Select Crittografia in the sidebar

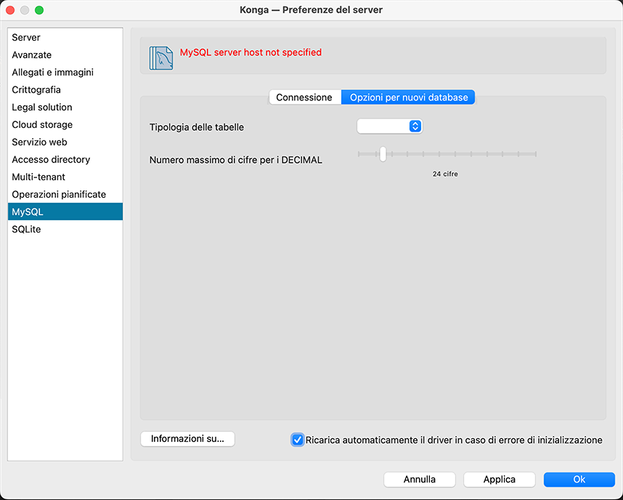[x=36, y=89]
